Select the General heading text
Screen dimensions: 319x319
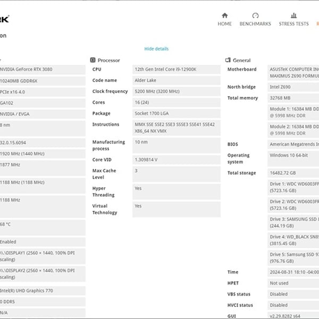coord(241,60)
